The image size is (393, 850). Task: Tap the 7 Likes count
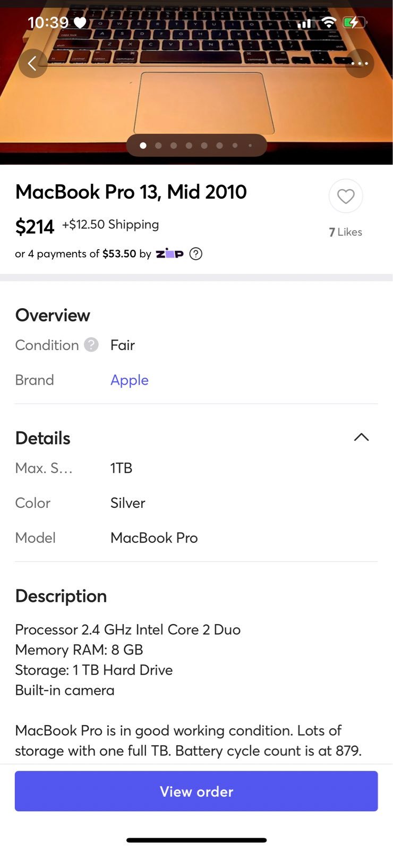pyautogui.click(x=346, y=232)
